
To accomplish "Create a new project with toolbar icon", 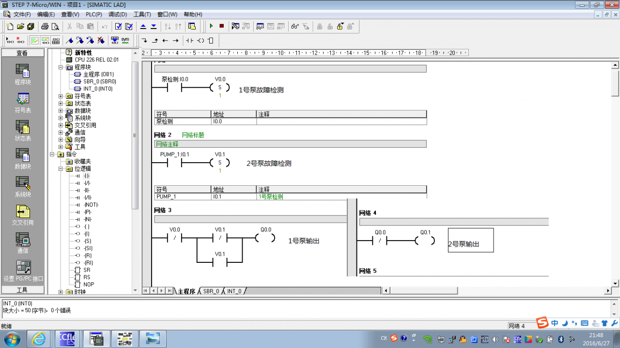I will click(x=10, y=26).
